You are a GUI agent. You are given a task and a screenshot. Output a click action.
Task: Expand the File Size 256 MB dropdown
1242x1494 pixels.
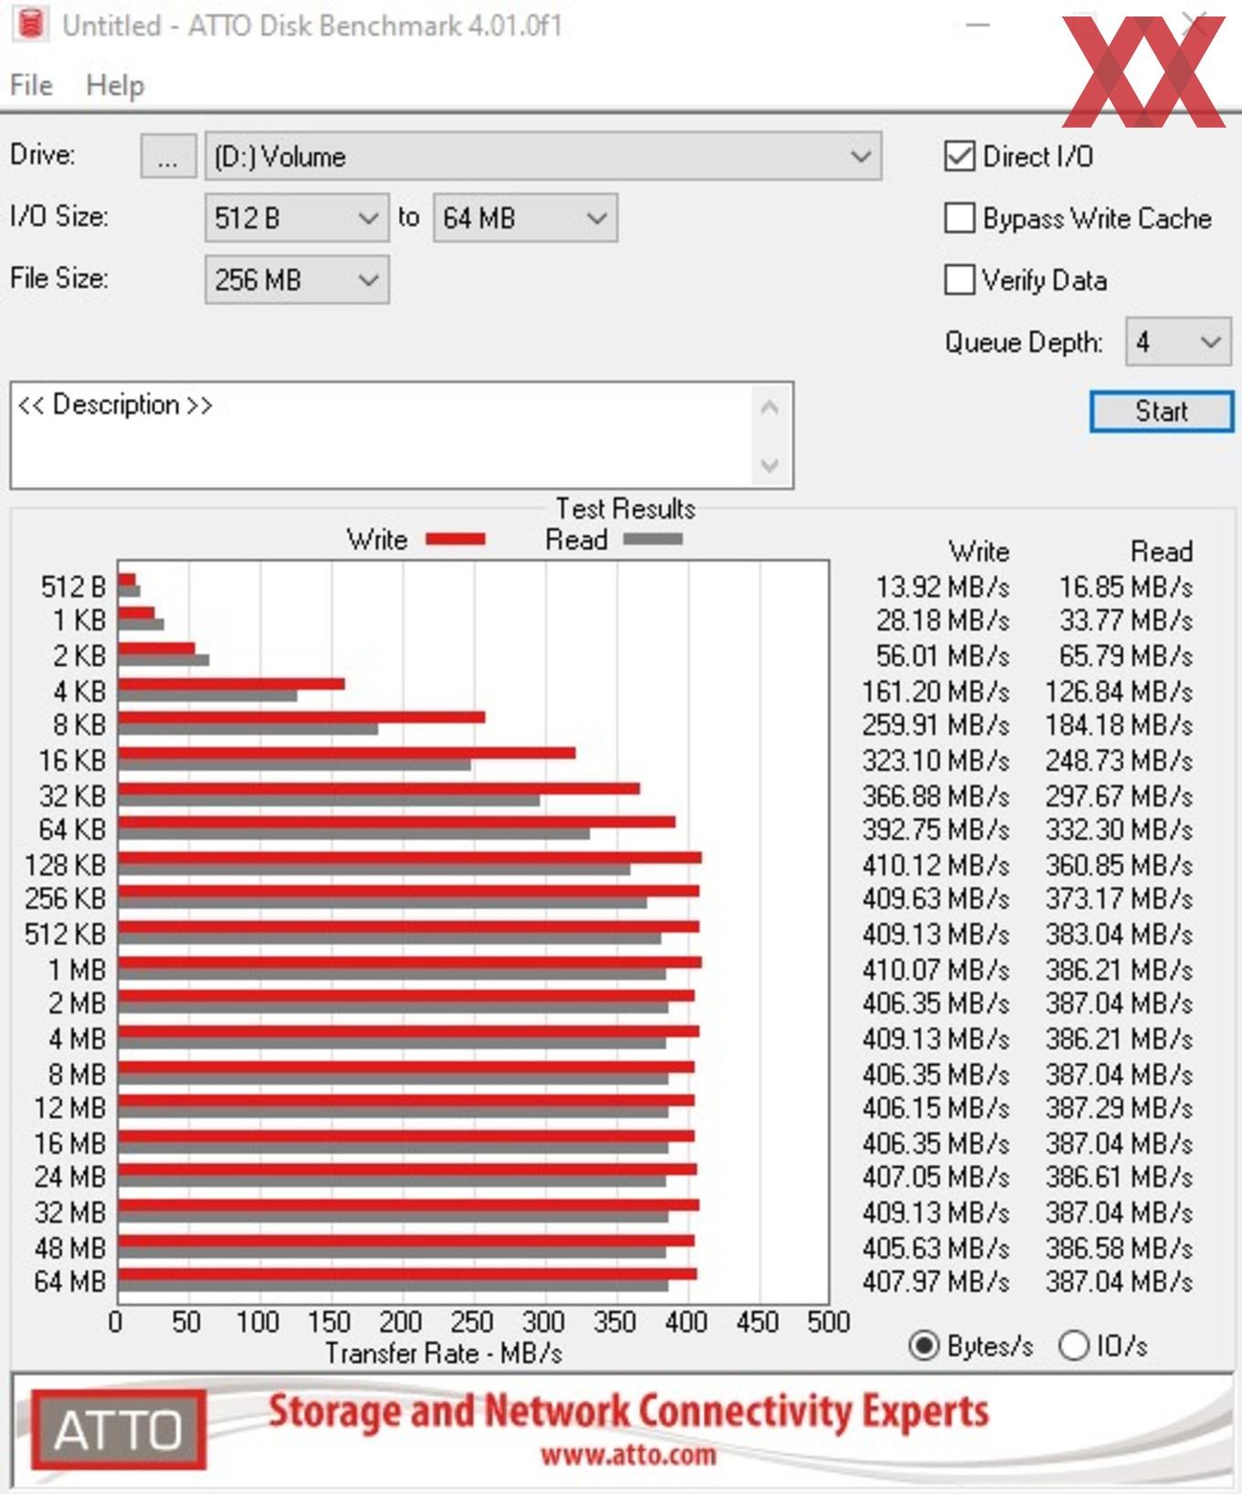tap(297, 279)
